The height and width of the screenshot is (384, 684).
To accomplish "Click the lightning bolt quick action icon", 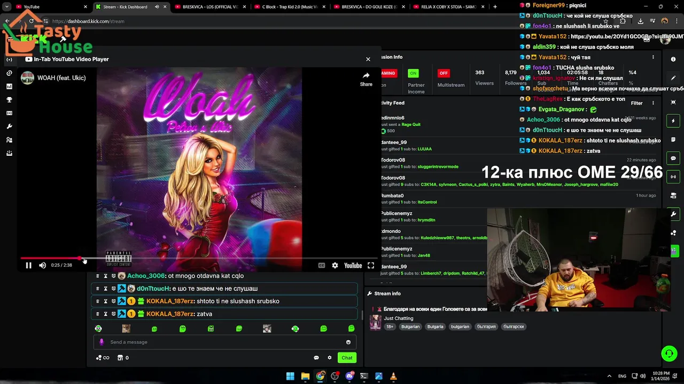I will [673, 121].
